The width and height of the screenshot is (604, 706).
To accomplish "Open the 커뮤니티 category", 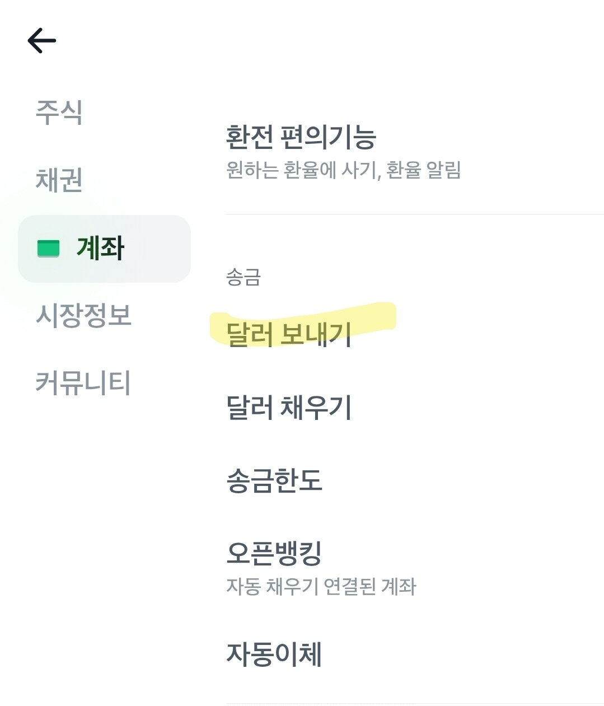I will click(x=83, y=383).
